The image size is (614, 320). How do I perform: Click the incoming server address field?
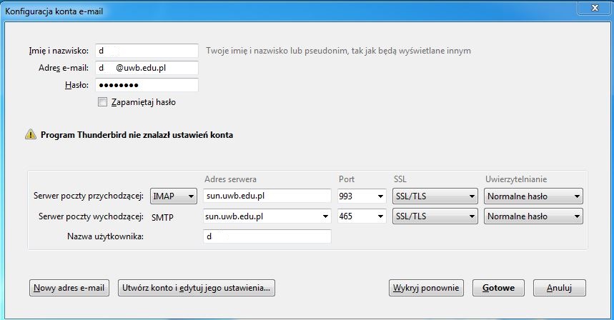[267, 196]
